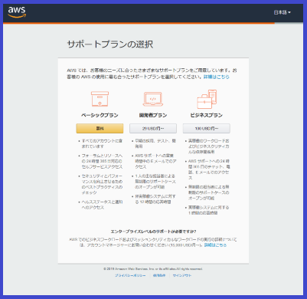Click the enterprise-level support question heading
The height and width of the screenshot is (299, 307).
pos(153,232)
